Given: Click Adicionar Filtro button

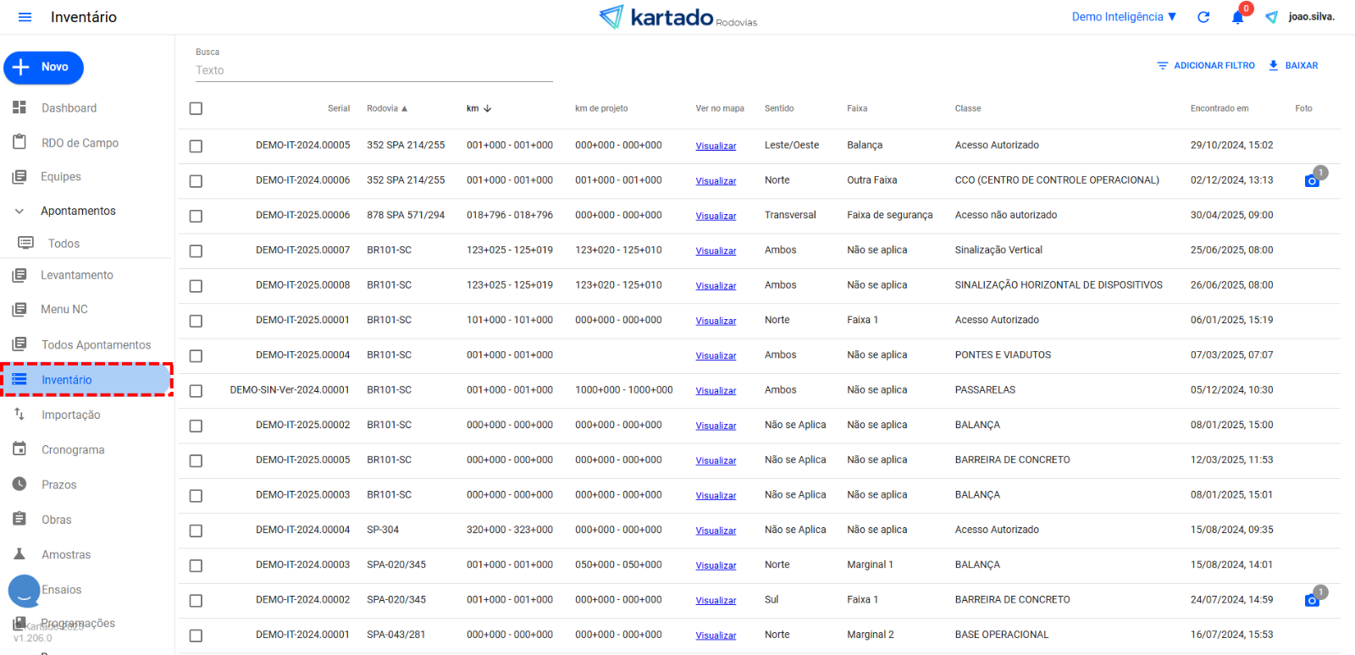Looking at the screenshot, I should tap(1206, 65).
